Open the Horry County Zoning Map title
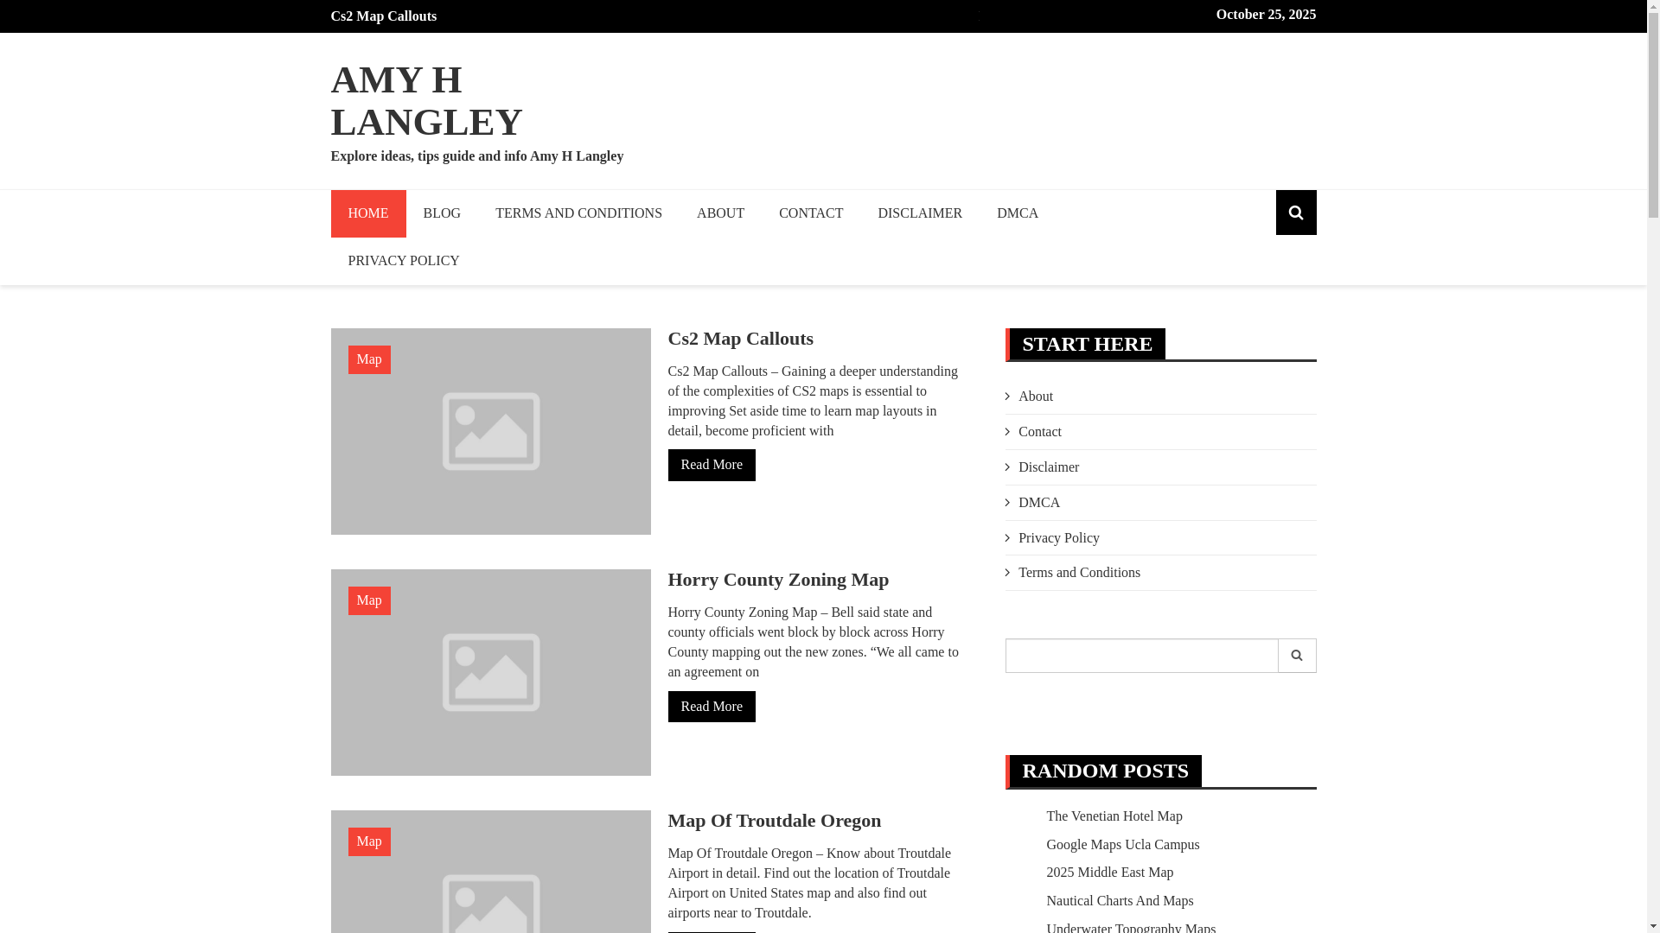Image resolution: width=1660 pixels, height=933 pixels. click(778, 580)
